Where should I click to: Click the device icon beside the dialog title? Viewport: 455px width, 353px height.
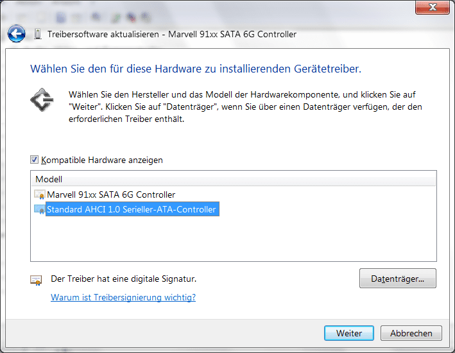(37, 34)
